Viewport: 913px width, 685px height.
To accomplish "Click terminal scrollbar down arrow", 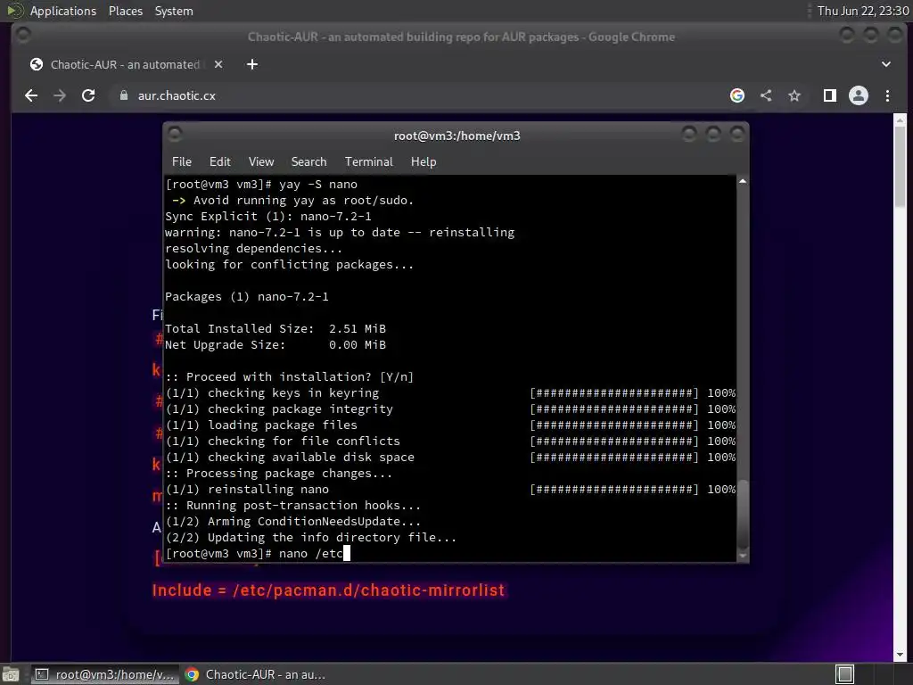I will [x=743, y=557].
